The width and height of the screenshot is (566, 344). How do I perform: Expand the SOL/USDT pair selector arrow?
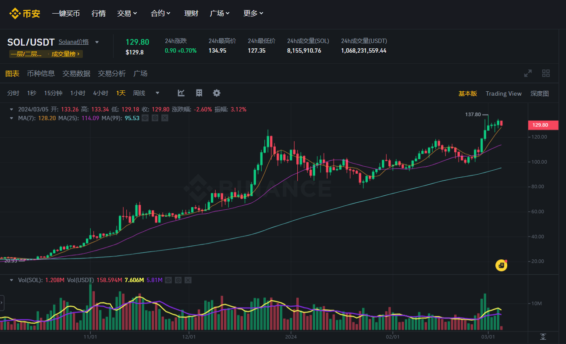pos(97,42)
